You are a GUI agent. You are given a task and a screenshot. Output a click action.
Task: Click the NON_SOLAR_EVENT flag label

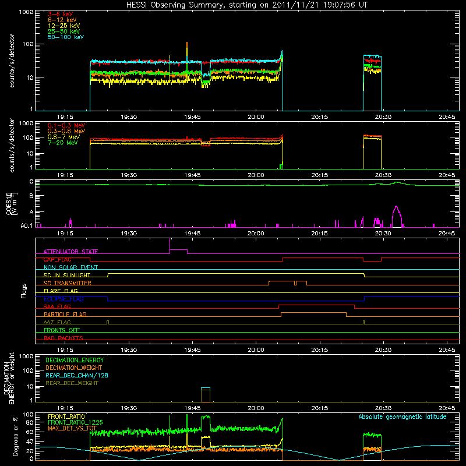[x=70, y=267]
